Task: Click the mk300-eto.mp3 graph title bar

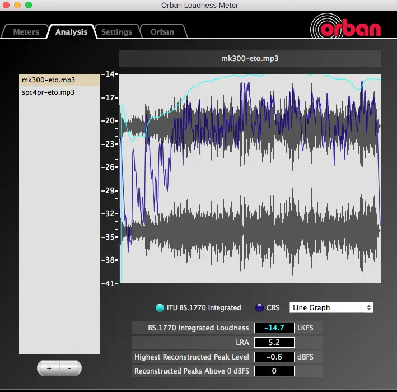Action: [250, 58]
